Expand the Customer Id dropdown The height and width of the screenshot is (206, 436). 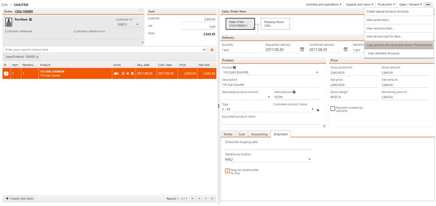click(x=137, y=25)
